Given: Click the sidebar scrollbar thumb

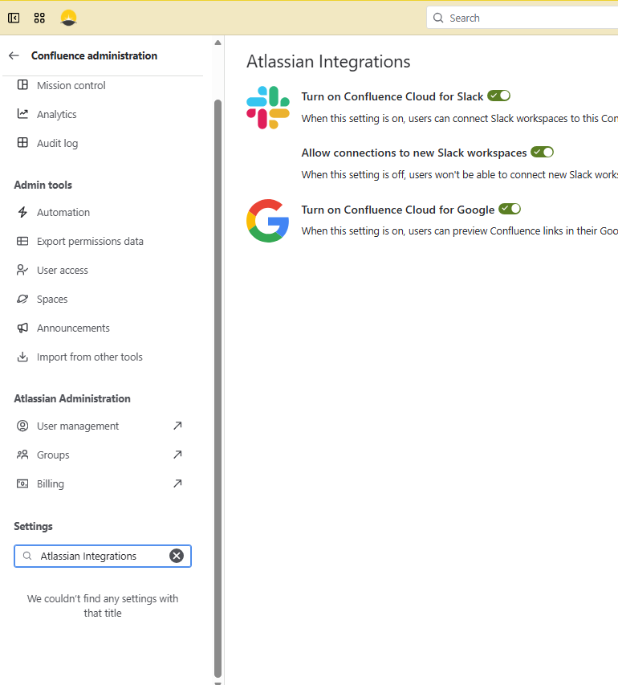Looking at the screenshot, I should point(218,389).
